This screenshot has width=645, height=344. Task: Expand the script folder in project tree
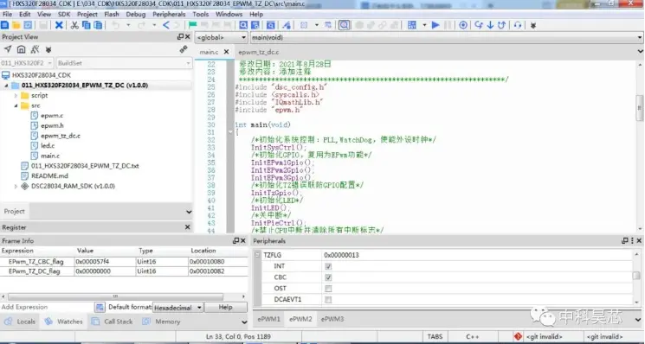(16, 96)
